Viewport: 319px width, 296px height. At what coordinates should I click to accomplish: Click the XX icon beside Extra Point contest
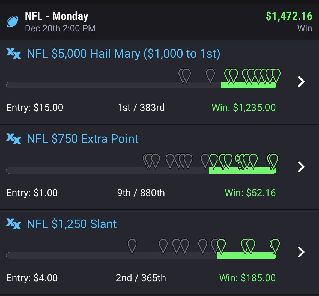[x=14, y=139]
